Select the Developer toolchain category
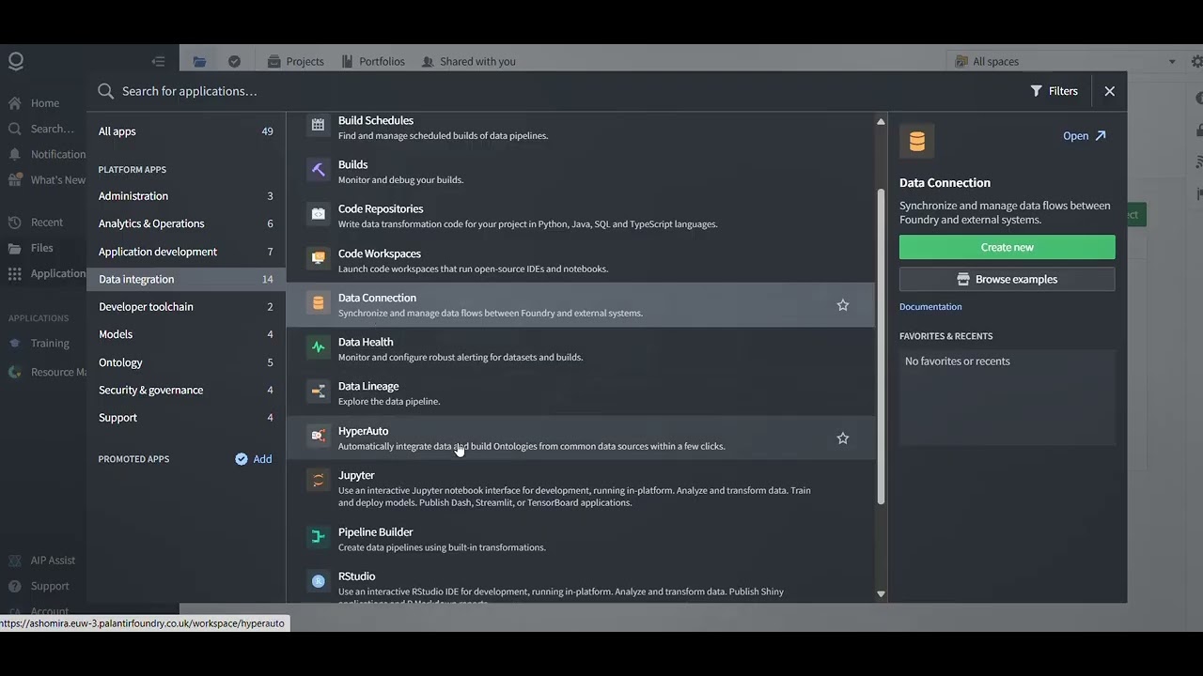Image resolution: width=1203 pixels, height=676 pixels. point(186,307)
